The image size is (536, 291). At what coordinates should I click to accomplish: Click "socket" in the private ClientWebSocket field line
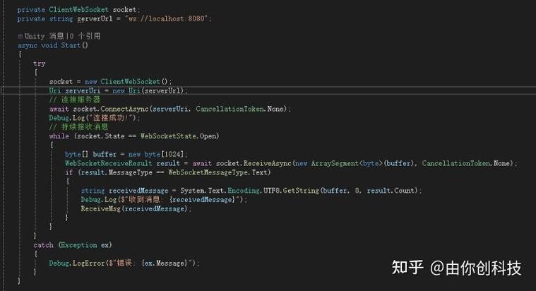124,10
